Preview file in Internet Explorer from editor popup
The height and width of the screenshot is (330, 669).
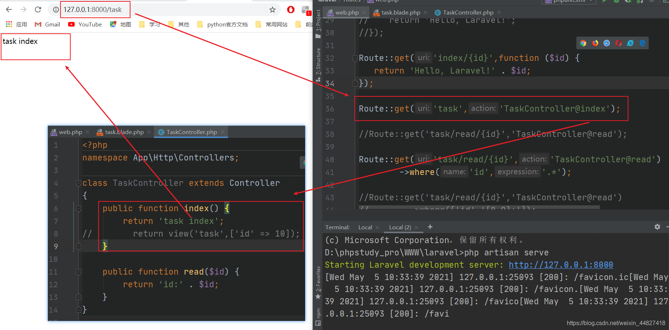click(x=631, y=43)
